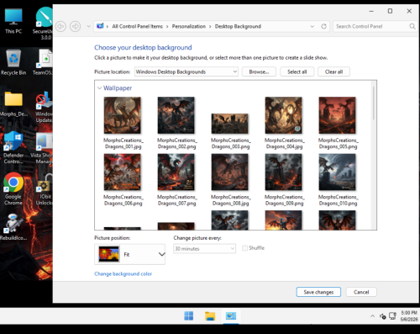
Task: Open the recent locations chevron
Action: (88, 26)
